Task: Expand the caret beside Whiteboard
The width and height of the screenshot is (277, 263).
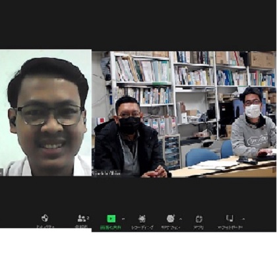Action: 243,219
